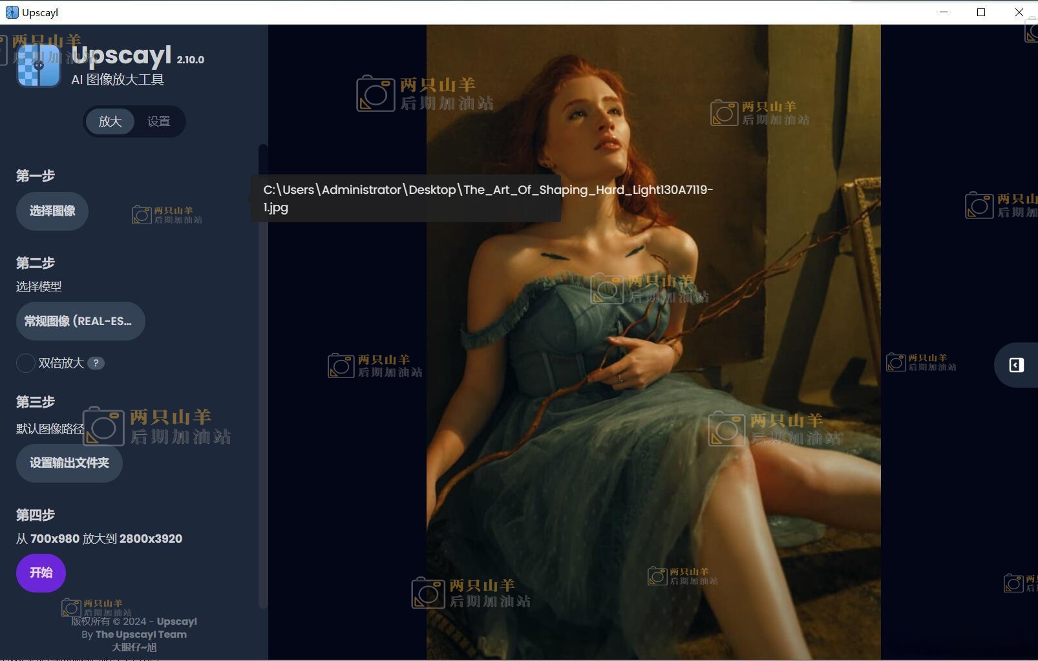Collapse the sidebar using the right-edge panel icon
1038x661 pixels.
(x=1016, y=365)
